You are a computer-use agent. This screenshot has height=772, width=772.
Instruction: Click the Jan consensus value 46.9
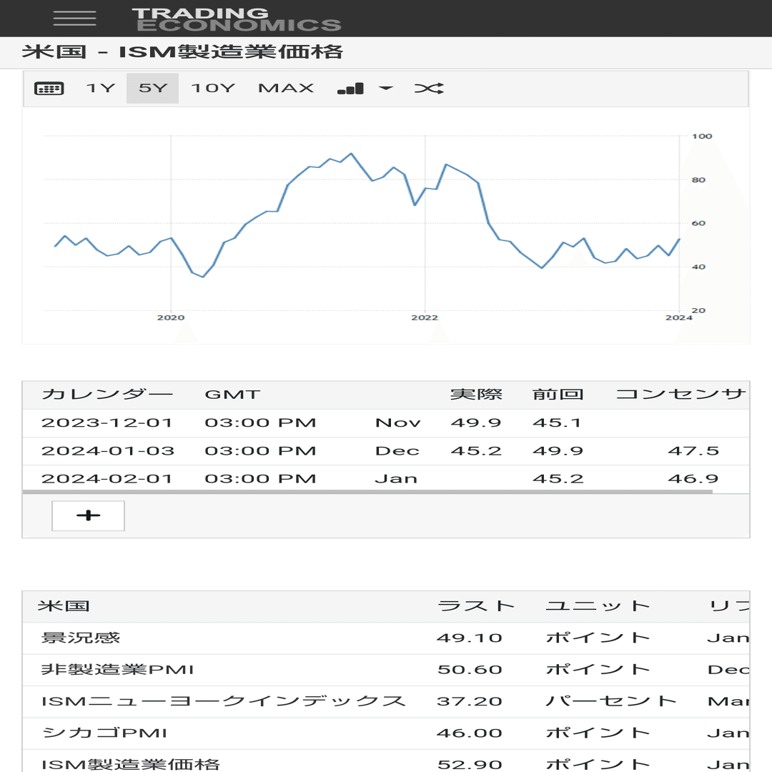point(693,478)
